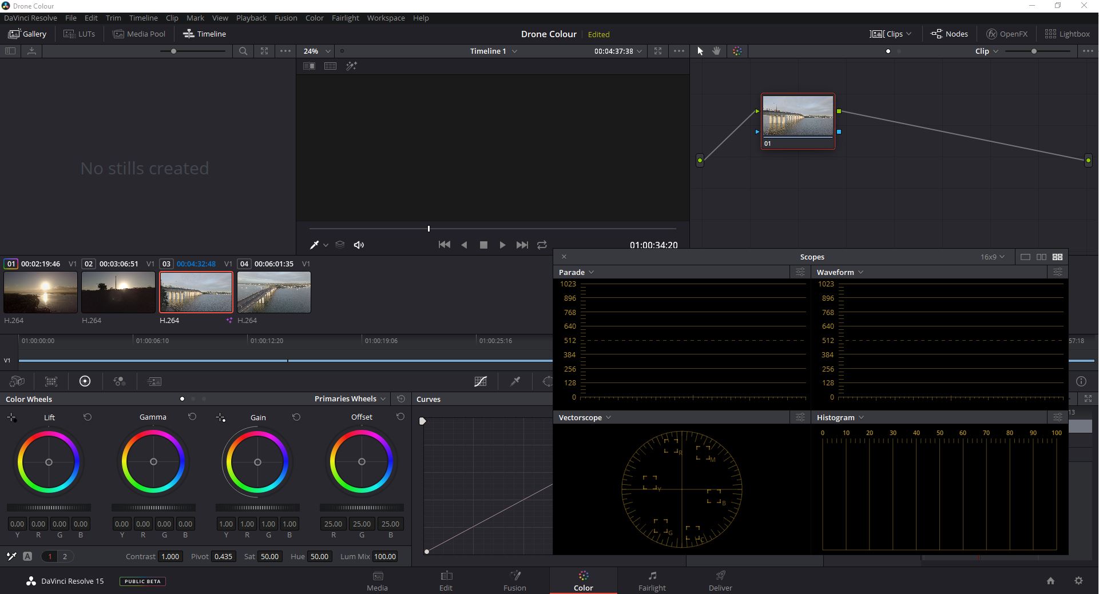Open Vectorscope settings icon
1099x594 pixels.
(x=800, y=417)
